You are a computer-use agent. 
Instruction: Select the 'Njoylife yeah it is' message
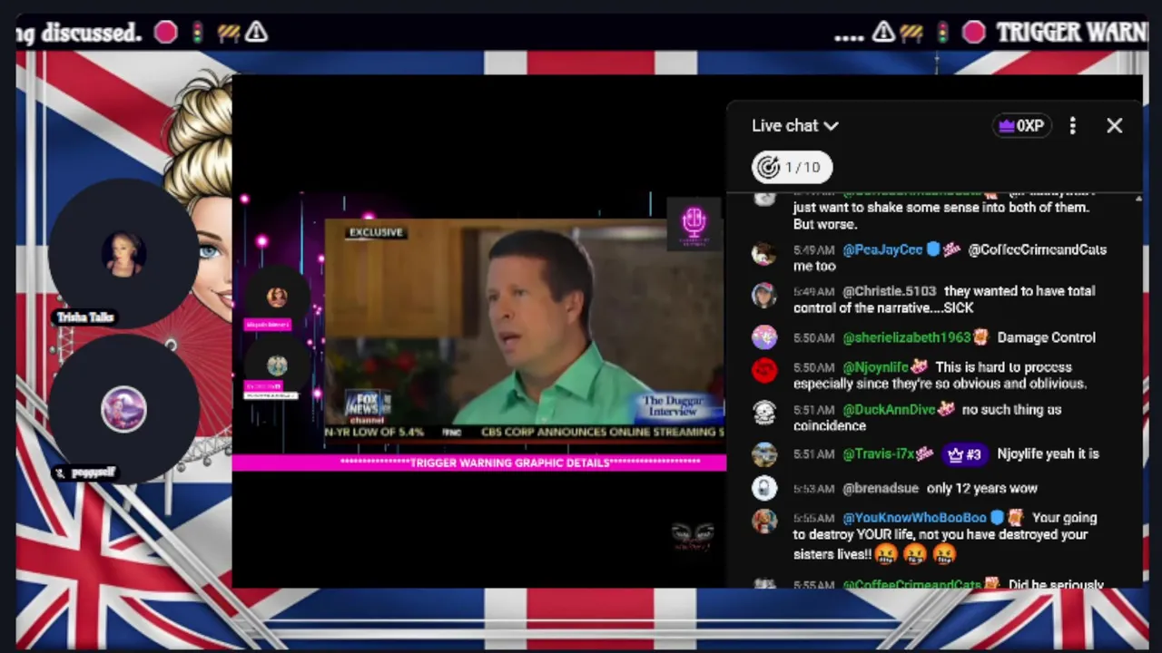pos(1048,453)
